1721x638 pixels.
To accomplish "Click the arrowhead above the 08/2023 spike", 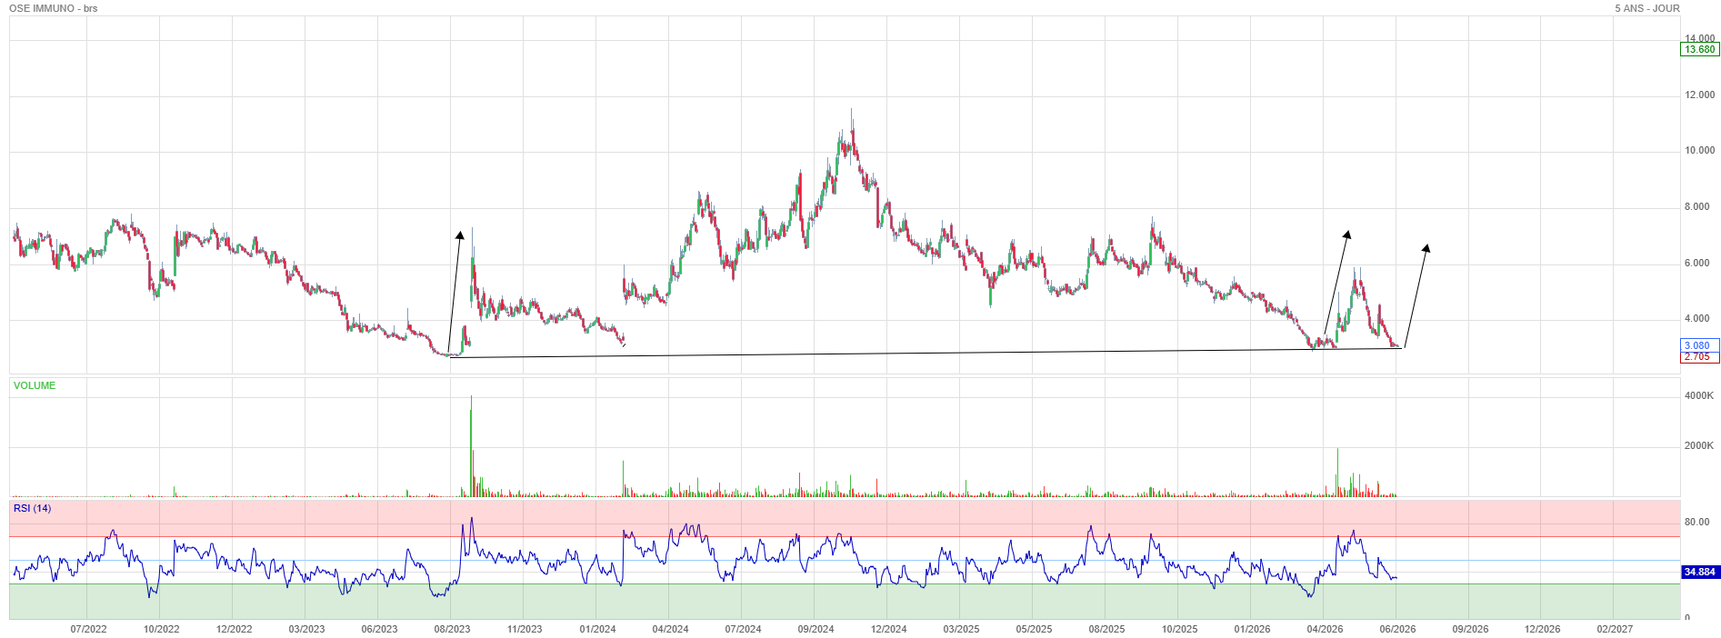I will coord(460,234).
